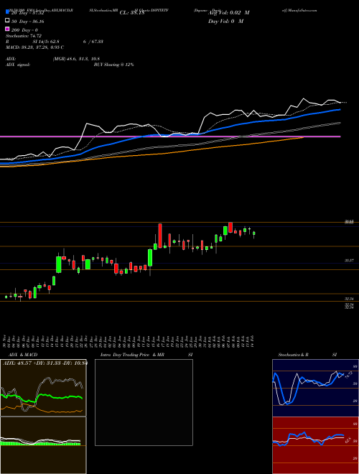This screenshot has height=474, width=359.
Task: Open the blue Stochastics chart panel
Action: tap(315, 388)
